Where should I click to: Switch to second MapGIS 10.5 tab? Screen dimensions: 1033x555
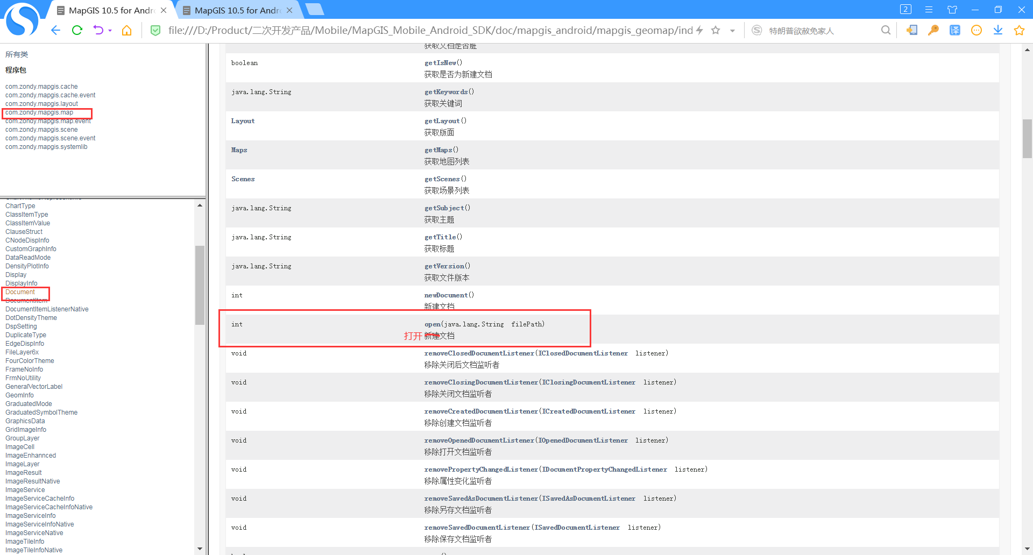tap(237, 10)
